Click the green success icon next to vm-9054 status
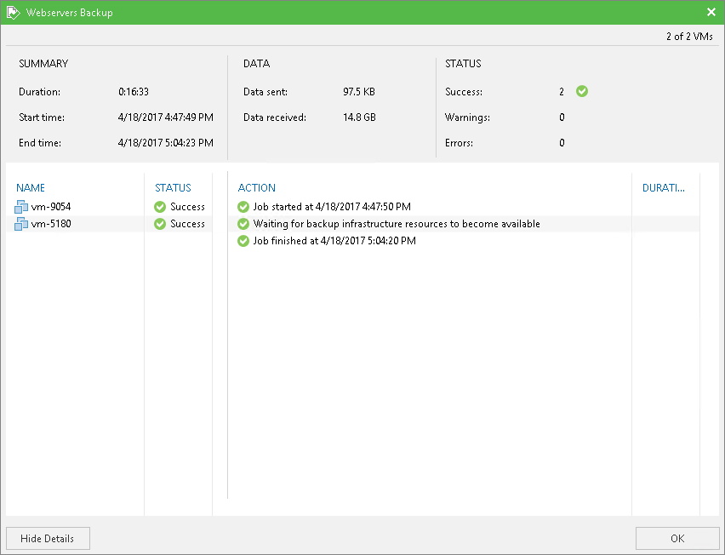The image size is (725, 555). point(160,207)
